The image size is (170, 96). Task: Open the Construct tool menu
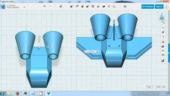pos(82,6)
